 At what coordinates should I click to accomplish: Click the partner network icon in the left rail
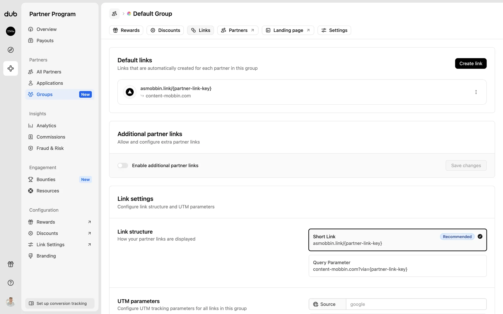[10, 69]
